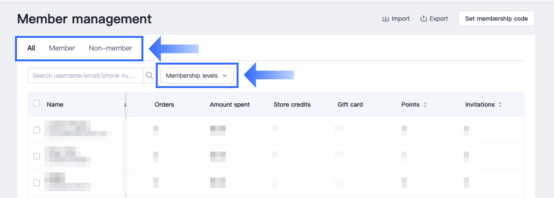Screen dimensions: 554x198
Task: Click the Export text link
Action: [439, 19]
